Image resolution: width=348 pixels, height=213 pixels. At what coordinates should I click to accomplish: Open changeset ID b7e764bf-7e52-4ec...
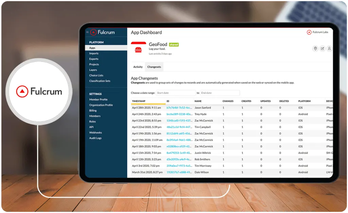179,108
